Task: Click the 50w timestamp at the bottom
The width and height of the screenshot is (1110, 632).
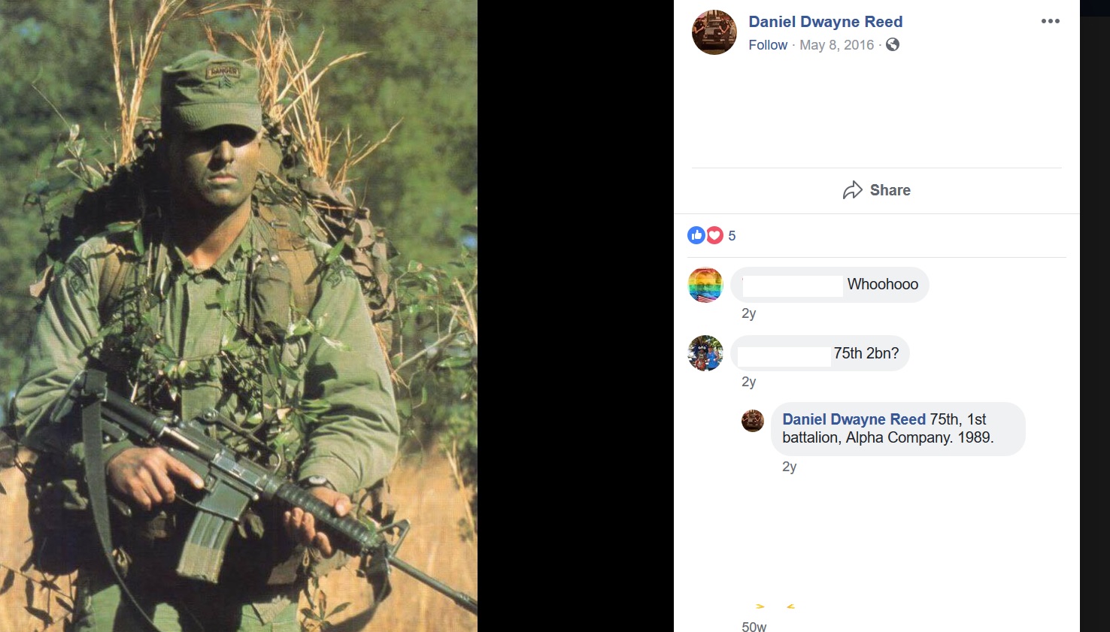Action: pyautogui.click(x=754, y=627)
